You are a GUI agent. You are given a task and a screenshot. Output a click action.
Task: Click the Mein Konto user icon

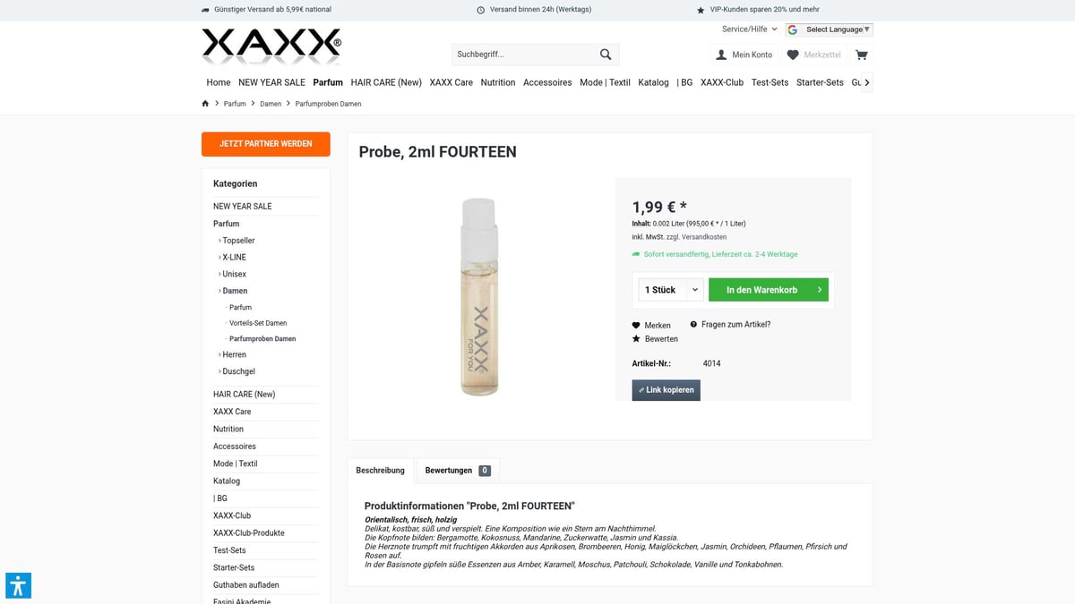(719, 55)
